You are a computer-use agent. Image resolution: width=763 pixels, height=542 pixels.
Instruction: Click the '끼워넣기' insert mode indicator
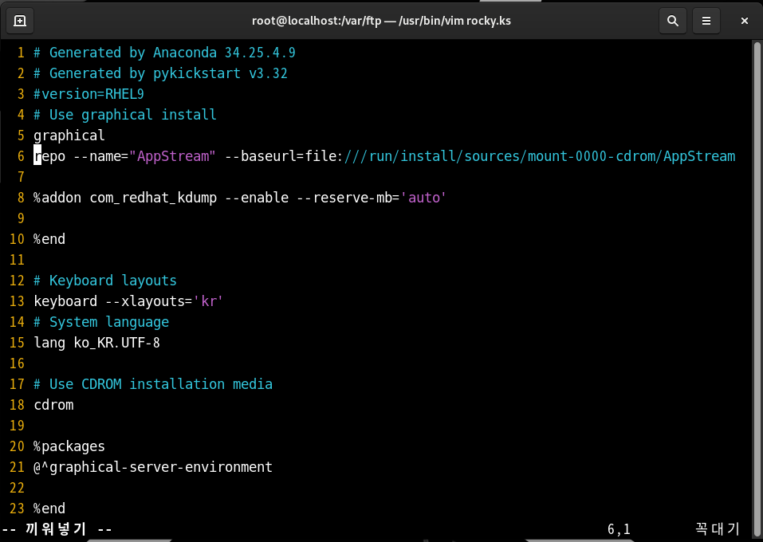56,529
